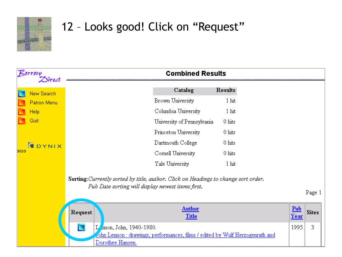
Task: Click the red Quit icon
Action: [22, 120]
